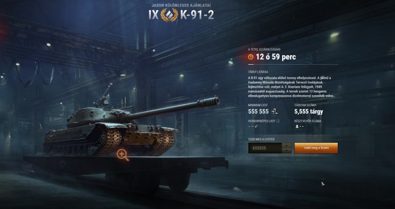Image resolution: width=395 pixels, height=209 pixels.
Task: Click the 5,555 tárgy item count
Action: point(309,111)
